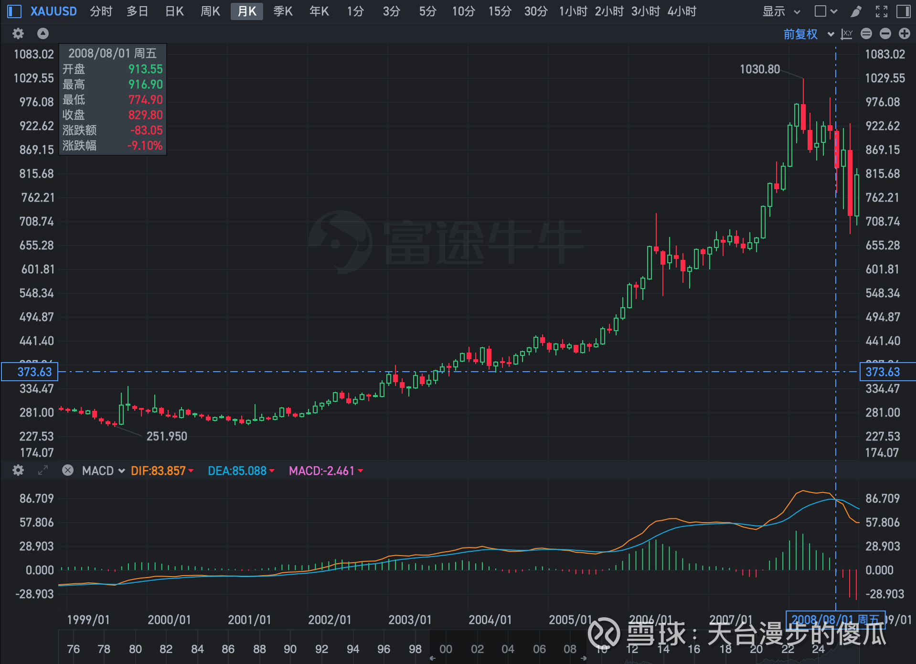Collapse the price chart panel

coord(43,33)
